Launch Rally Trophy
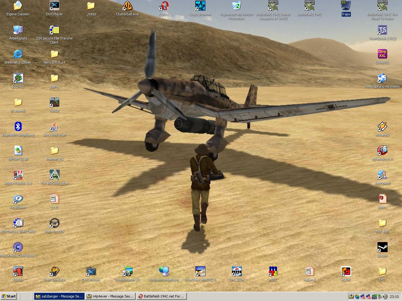The image size is (402, 301). point(54,226)
